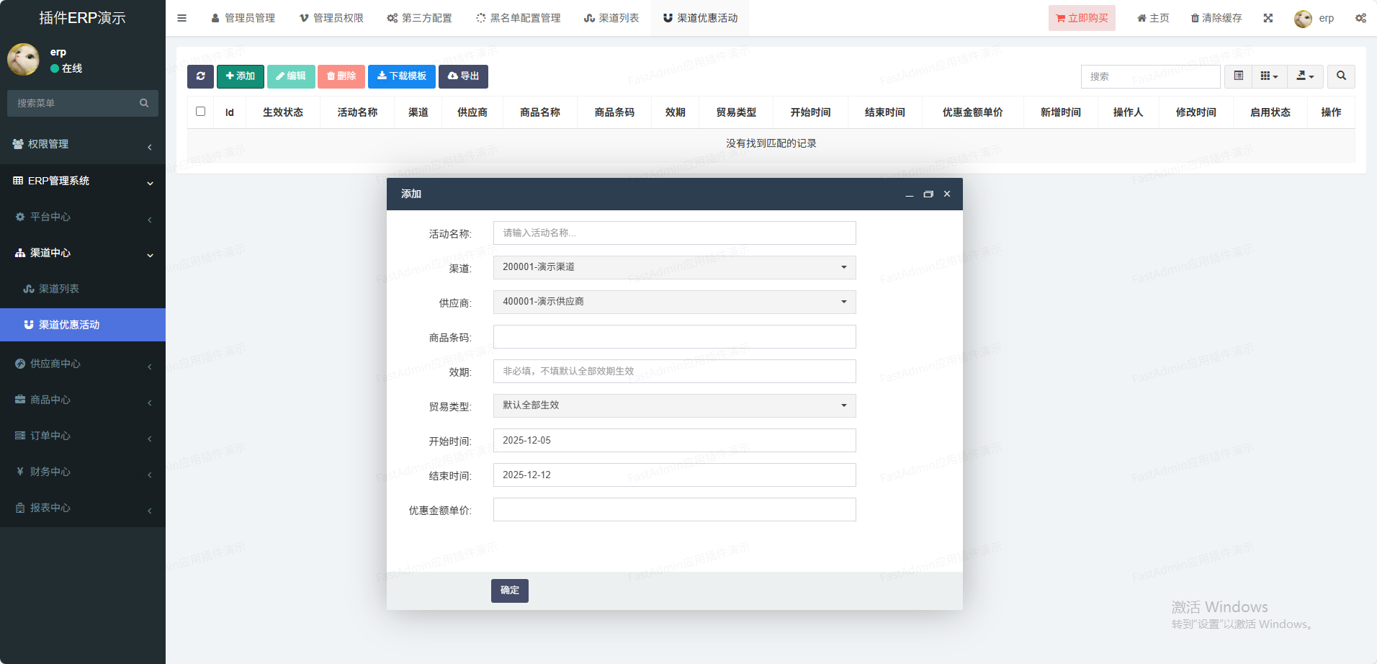Toggle the table card view icon
Screen dimensions: 1377x664
(1238, 76)
